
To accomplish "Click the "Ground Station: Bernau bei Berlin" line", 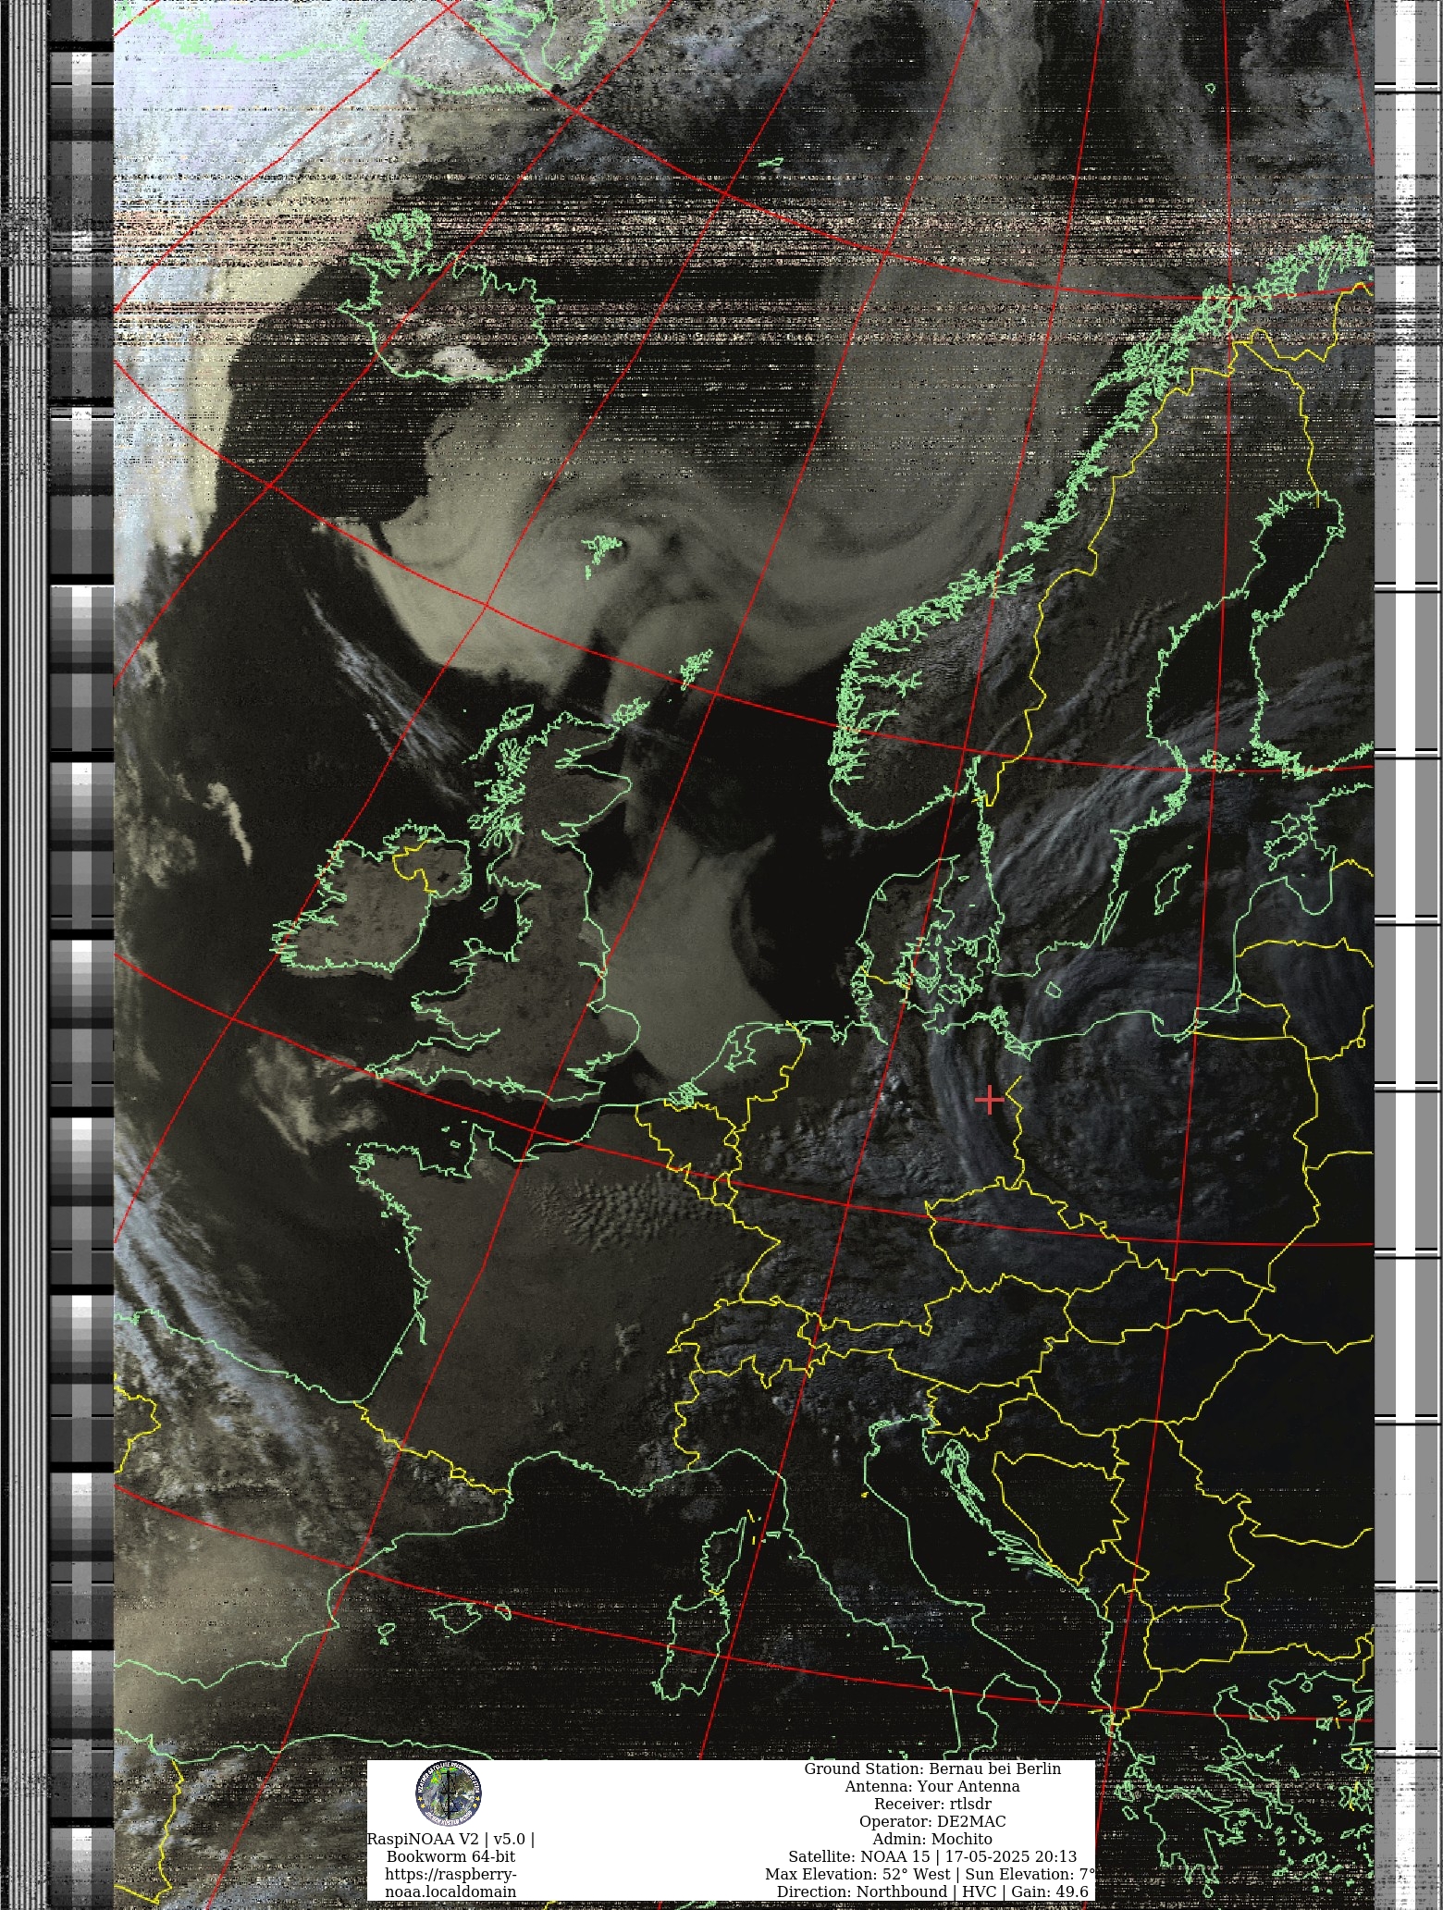I will point(932,1768).
